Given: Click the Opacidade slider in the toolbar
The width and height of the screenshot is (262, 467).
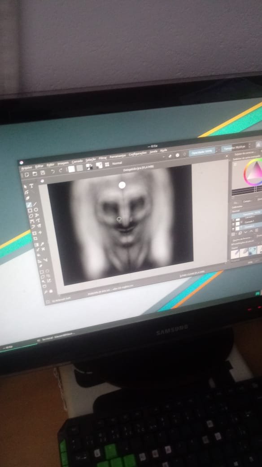Looking at the screenshot, I should pos(202,151).
